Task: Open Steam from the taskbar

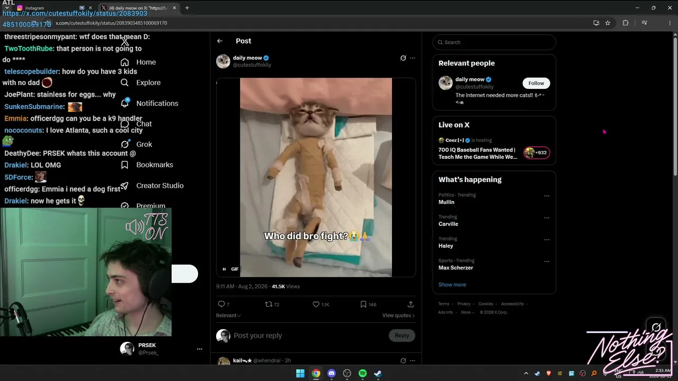Action: click(378, 374)
